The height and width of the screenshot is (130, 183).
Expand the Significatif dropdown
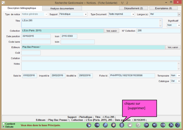pyautogui.click(x=174, y=25)
